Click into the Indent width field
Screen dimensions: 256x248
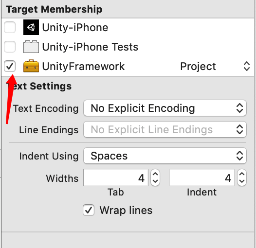[202, 177]
